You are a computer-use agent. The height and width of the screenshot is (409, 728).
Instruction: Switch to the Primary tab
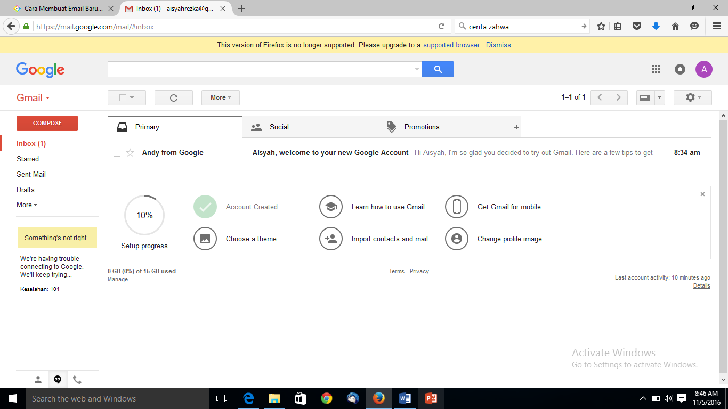(175, 127)
